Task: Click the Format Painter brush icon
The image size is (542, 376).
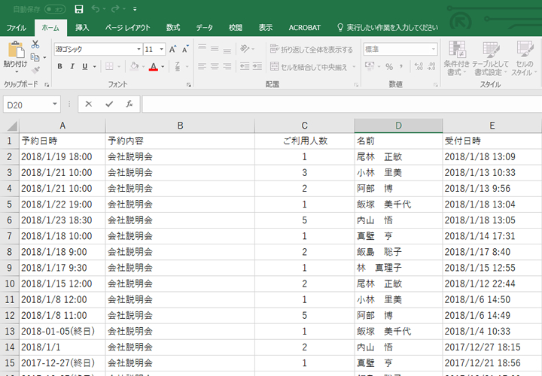Action: tap(35, 70)
